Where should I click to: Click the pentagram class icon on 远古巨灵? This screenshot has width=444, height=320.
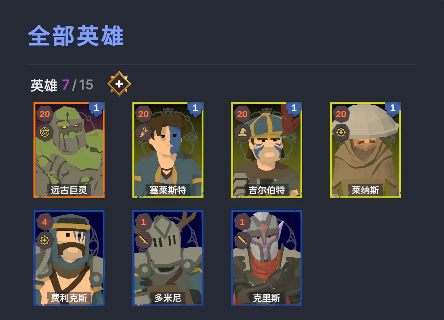[x=44, y=132]
